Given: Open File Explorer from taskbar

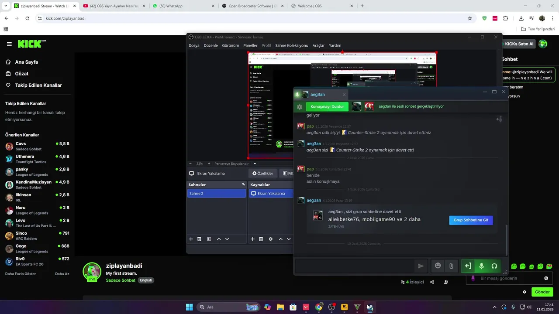Looking at the screenshot, I should click(280, 307).
